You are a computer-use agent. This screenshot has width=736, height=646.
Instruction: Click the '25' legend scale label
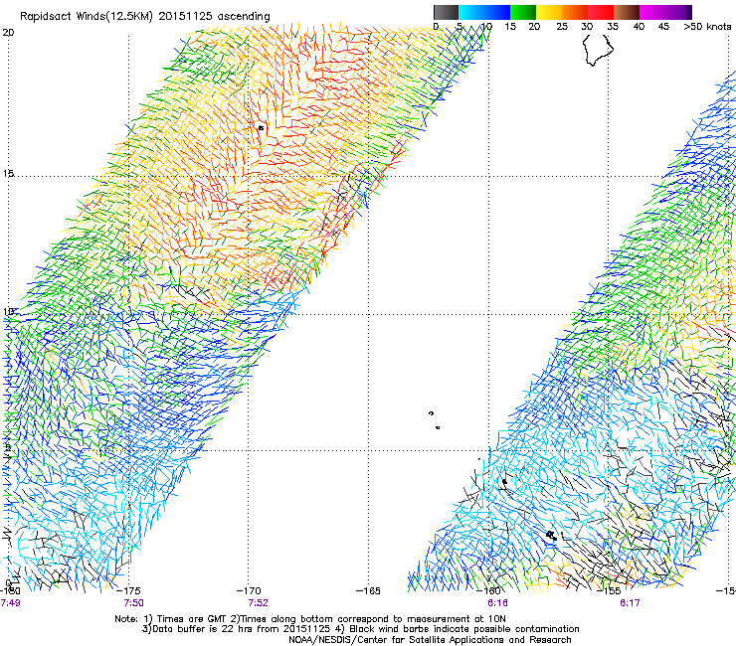(562, 27)
